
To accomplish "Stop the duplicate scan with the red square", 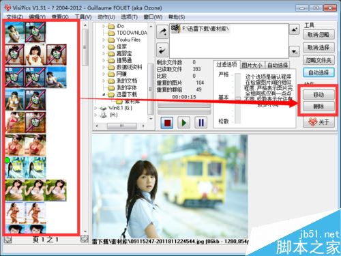I will point(167,123).
